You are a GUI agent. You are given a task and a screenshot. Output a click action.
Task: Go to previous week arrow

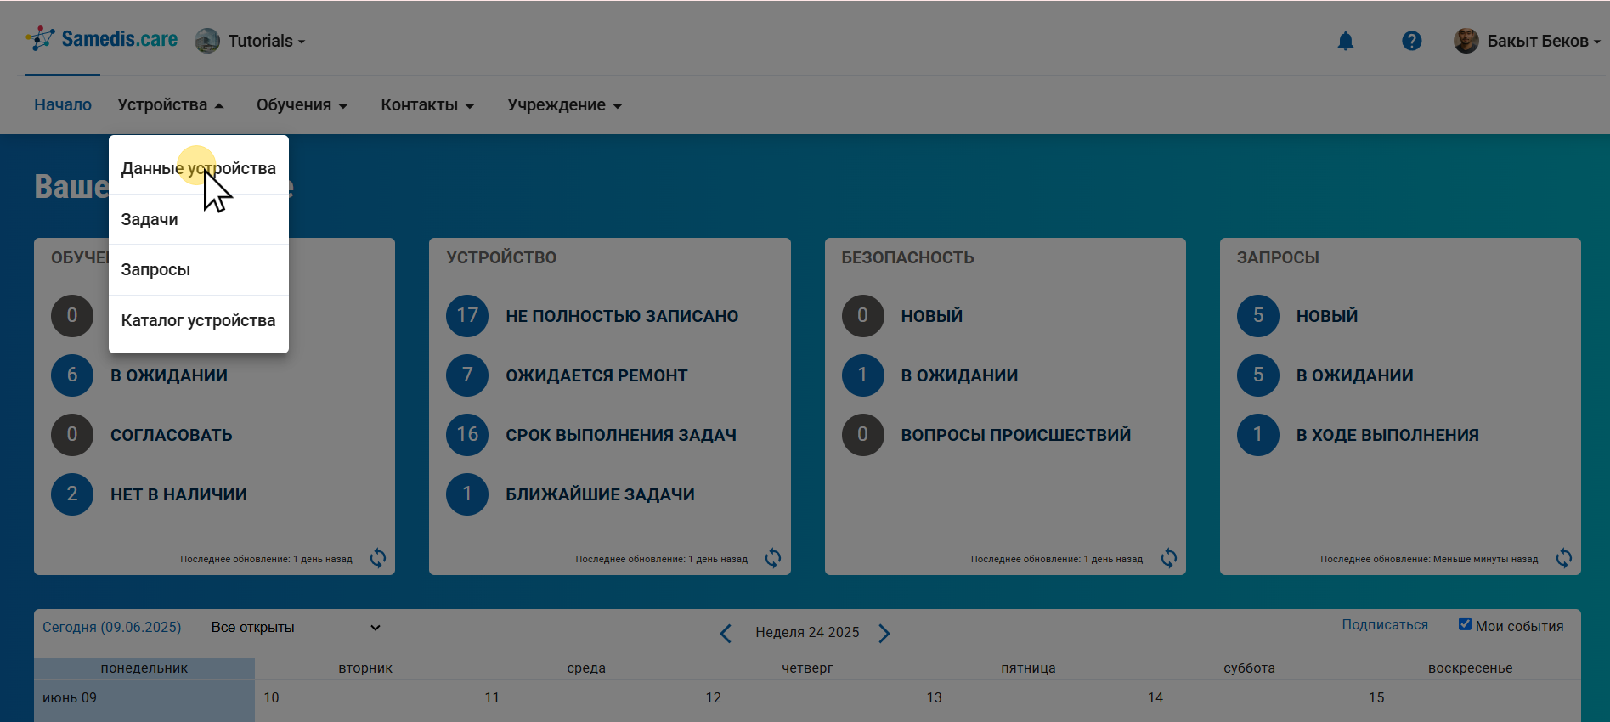[726, 634]
